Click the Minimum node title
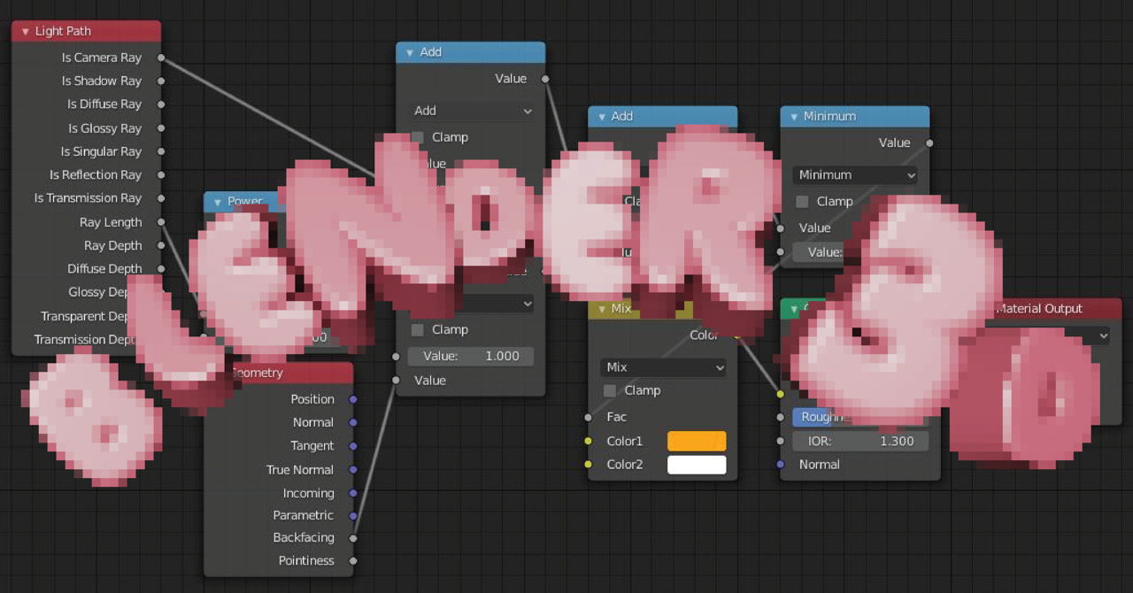1133x593 pixels. tap(829, 116)
